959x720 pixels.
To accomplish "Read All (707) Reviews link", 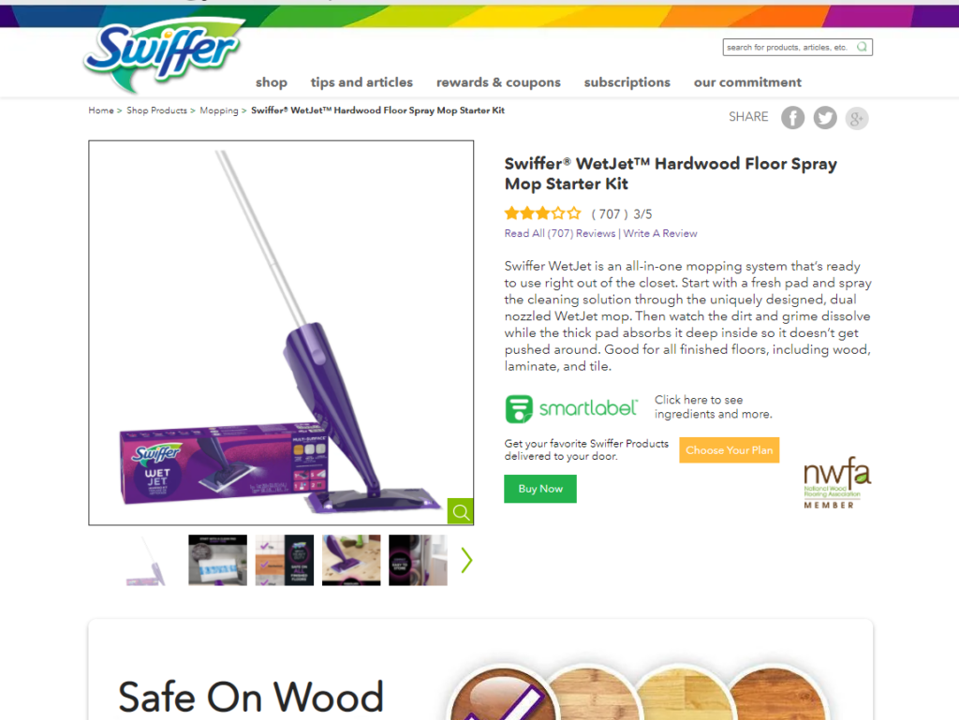I will [x=560, y=233].
